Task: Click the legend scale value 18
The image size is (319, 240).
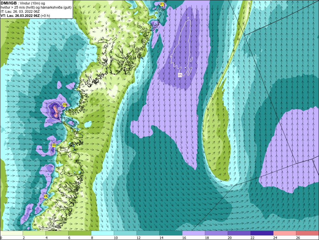Action: (207, 238)
